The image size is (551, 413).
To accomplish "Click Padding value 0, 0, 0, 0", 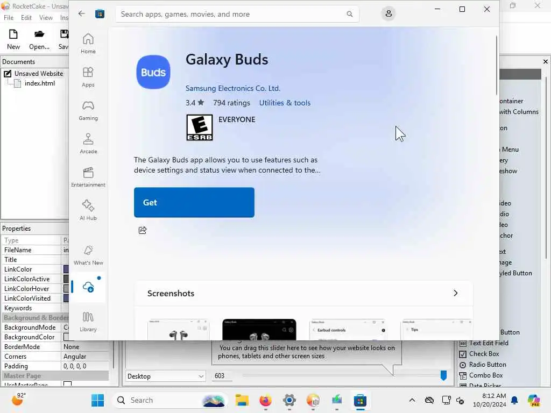I will coord(74,366).
